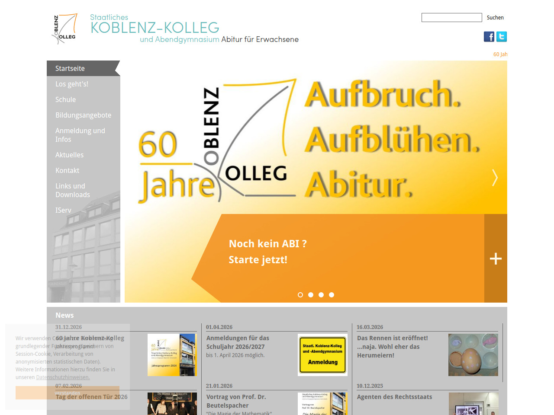Open the Bildungsangebote menu item
This screenshot has height=415, width=554.
click(x=83, y=115)
